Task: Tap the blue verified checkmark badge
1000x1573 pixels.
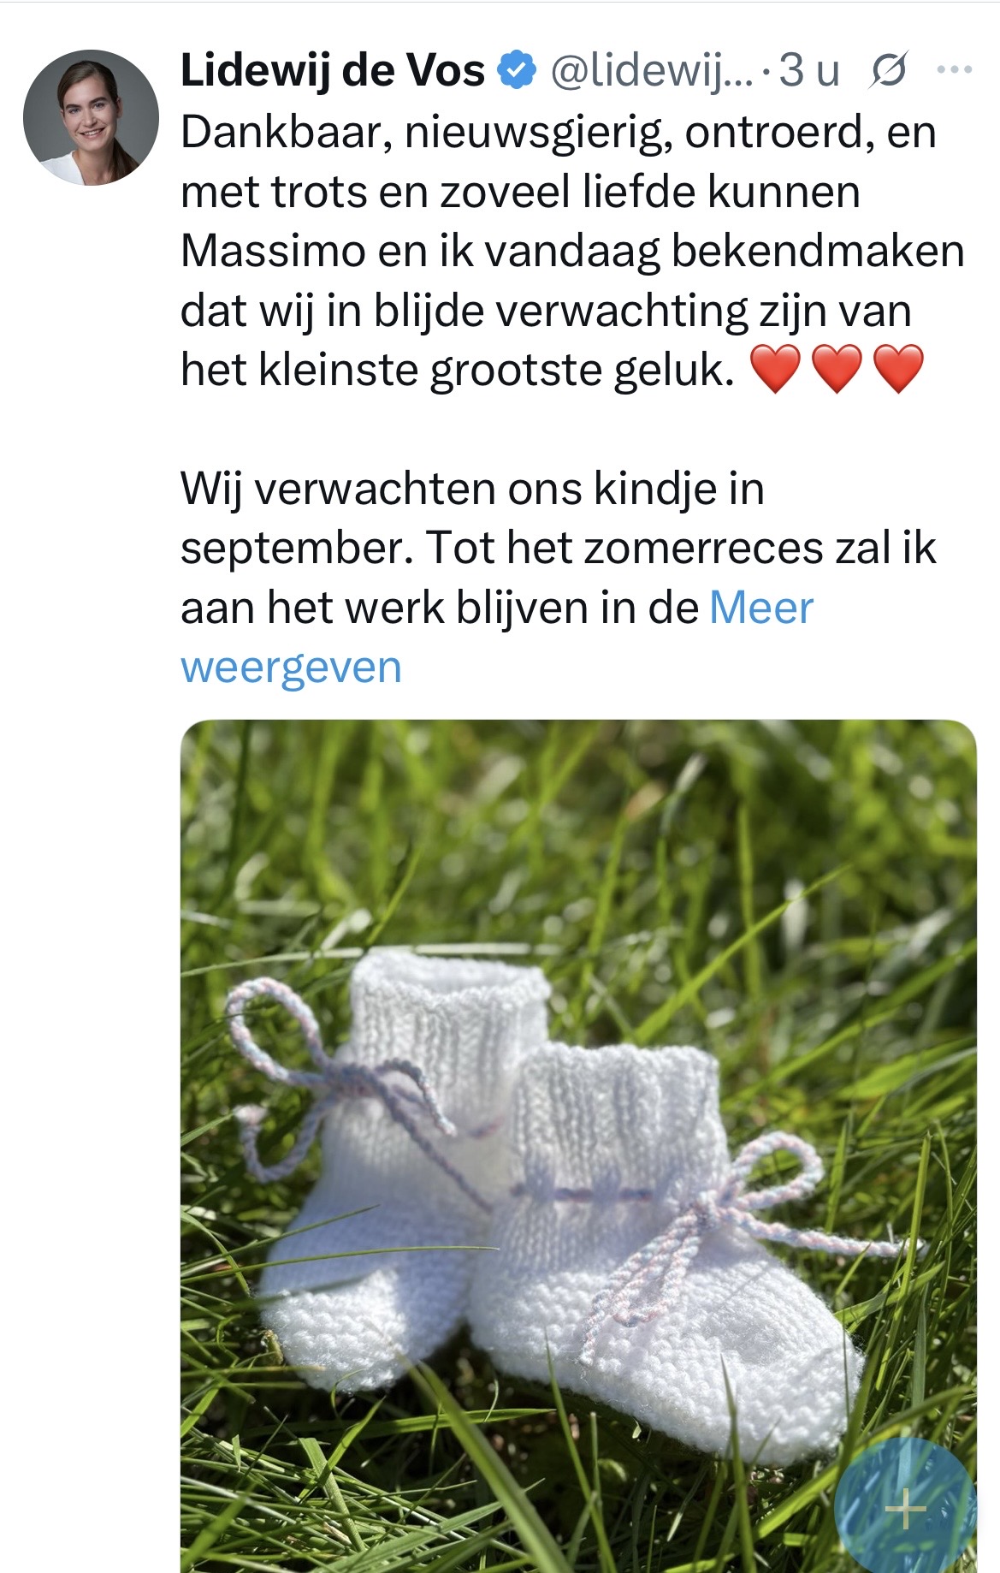Action: [517, 70]
